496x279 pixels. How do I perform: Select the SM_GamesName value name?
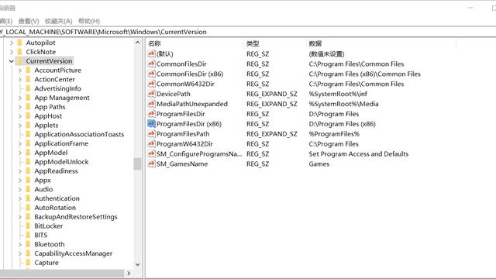182,164
